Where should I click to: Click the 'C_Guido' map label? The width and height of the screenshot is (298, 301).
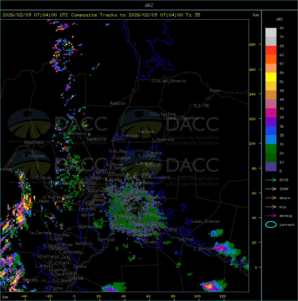(x=44, y=178)
